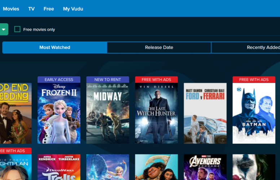Open the Avengers Endgame poster
Screen dimensions: 280x180
coord(205,167)
